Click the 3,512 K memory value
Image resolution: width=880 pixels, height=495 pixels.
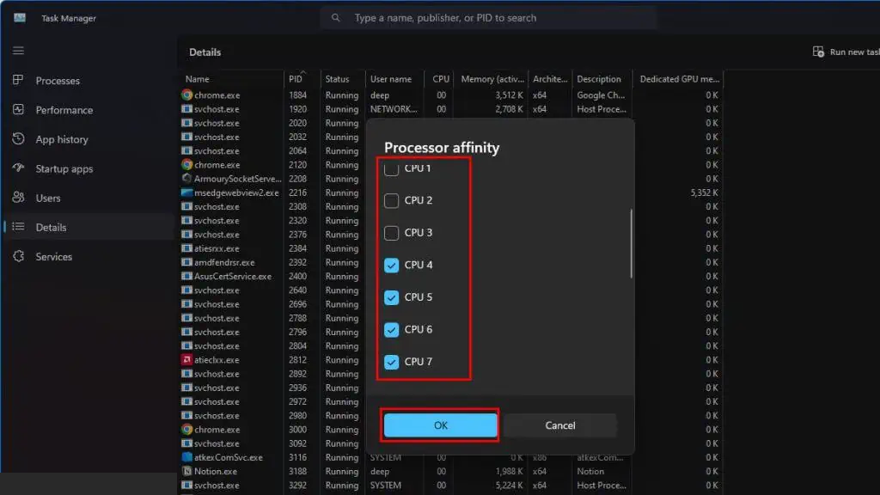pyautogui.click(x=509, y=95)
